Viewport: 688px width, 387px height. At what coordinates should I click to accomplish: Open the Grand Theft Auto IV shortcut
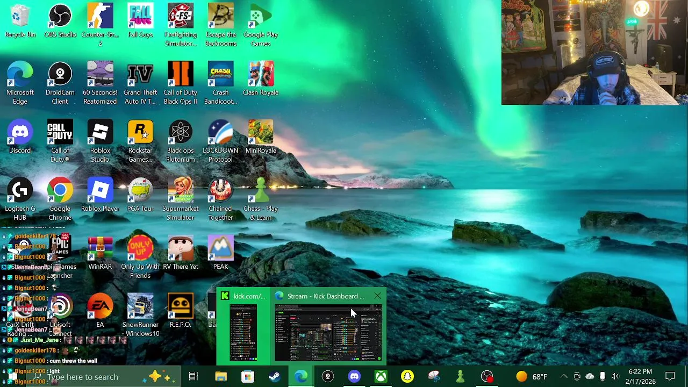[140, 83]
